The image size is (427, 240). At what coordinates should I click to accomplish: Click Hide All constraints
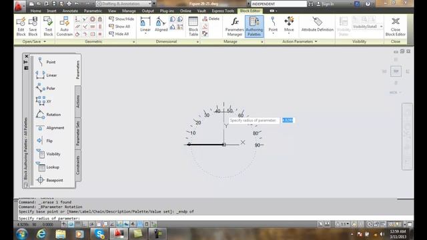(119, 34)
